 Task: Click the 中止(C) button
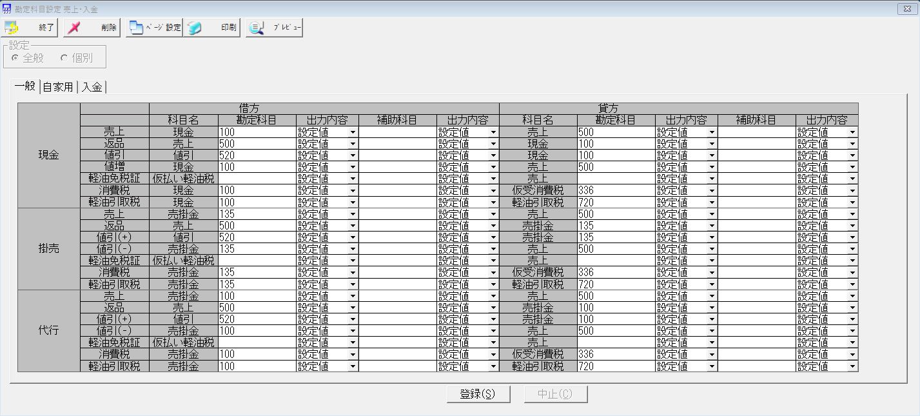(x=555, y=394)
